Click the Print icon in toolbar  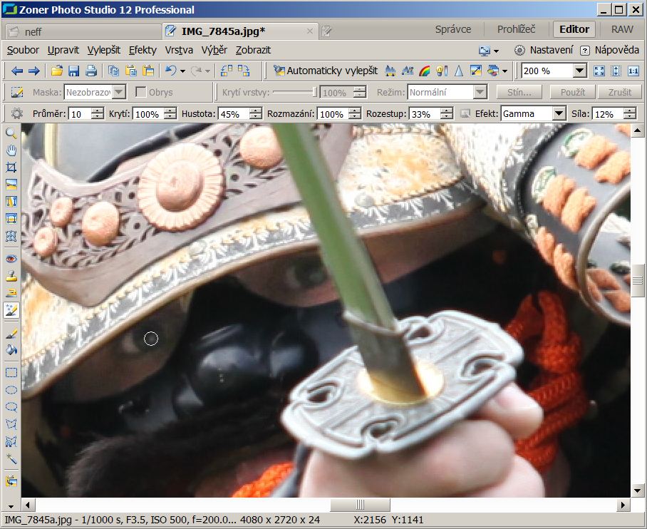coord(91,71)
